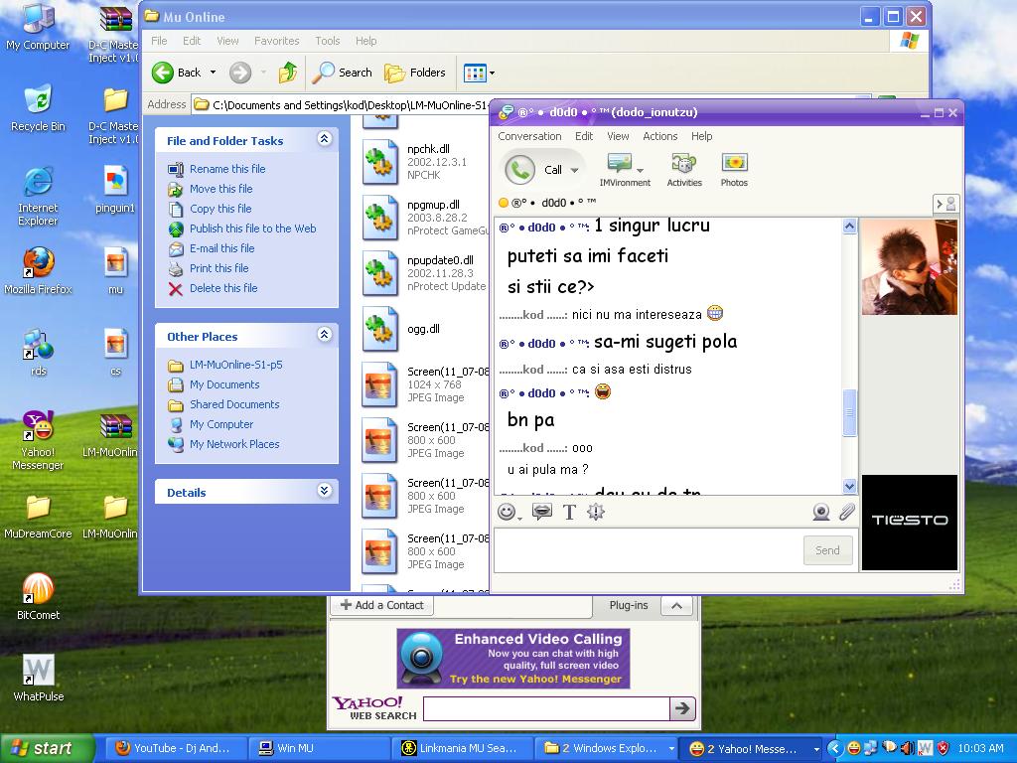This screenshot has height=763, width=1017.
Task: Collapse the Other Places panel
Action: point(325,335)
